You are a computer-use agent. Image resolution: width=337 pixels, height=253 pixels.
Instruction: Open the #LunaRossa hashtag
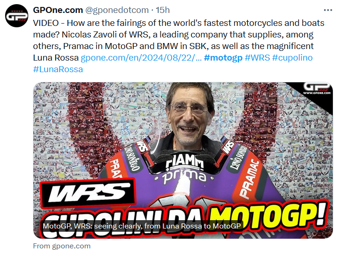[58, 69]
